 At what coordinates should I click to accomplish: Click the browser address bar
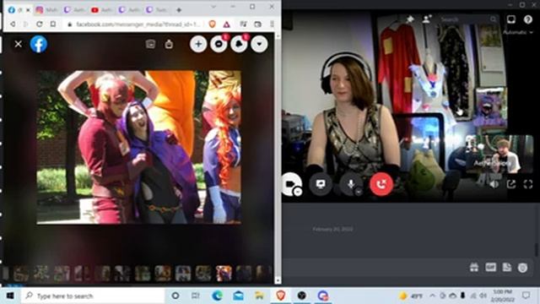(x=134, y=24)
